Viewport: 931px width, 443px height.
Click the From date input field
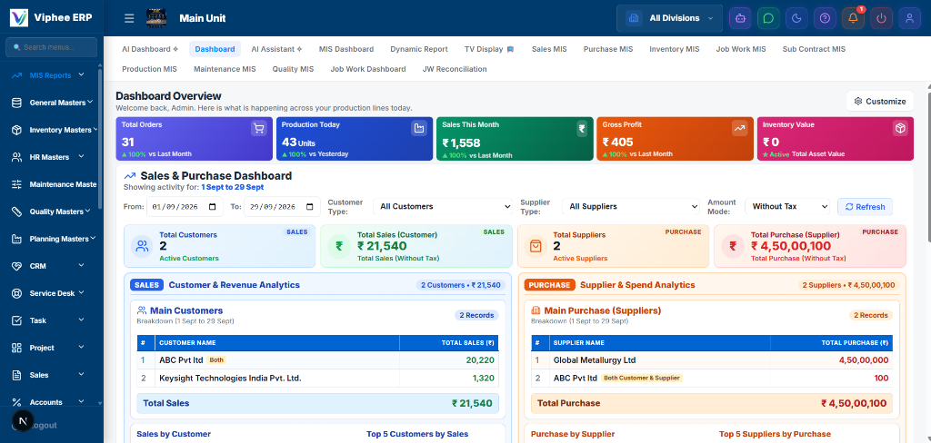(x=185, y=207)
